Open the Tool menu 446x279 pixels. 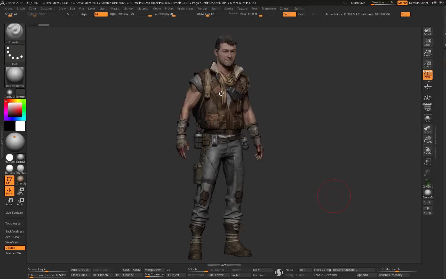click(254, 9)
